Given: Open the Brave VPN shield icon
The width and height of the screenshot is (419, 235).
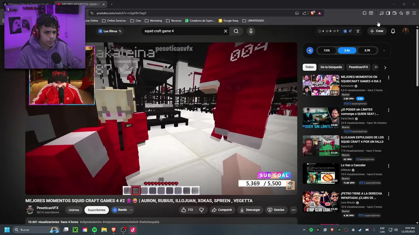Looking at the screenshot, I should pyautogui.click(x=408, y=13).
